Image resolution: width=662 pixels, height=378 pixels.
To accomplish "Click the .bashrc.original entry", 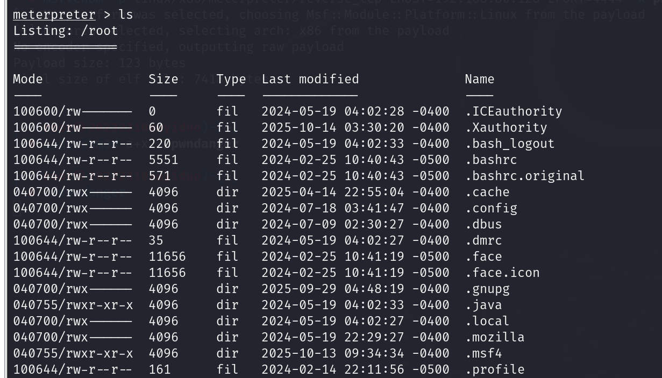I will coord(524,176).
